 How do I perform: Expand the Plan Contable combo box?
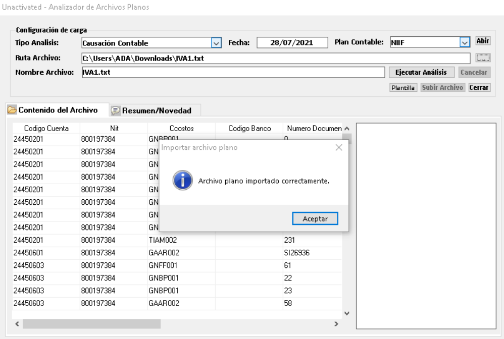(465, 43)
